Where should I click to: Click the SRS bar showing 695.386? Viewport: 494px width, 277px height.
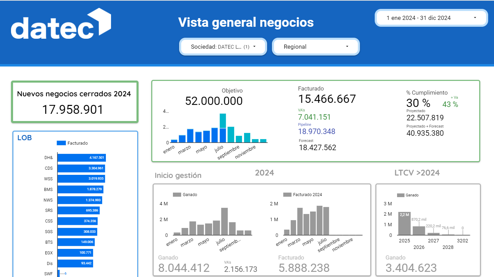click(78, 210)
